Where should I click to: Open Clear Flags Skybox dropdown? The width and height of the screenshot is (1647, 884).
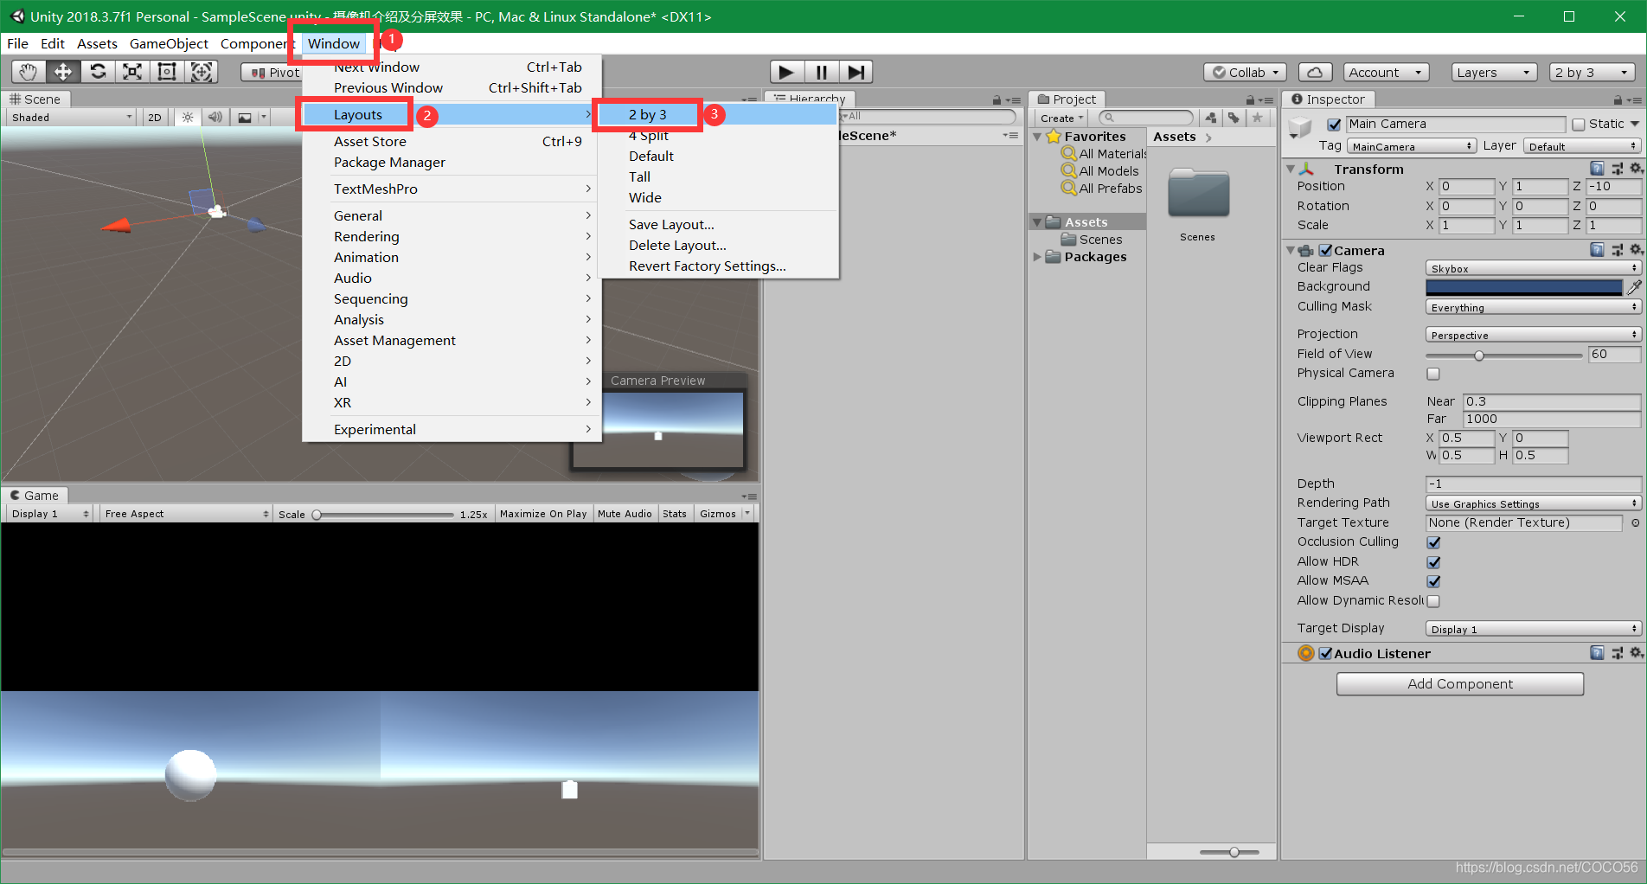[x=1533, y=268]
